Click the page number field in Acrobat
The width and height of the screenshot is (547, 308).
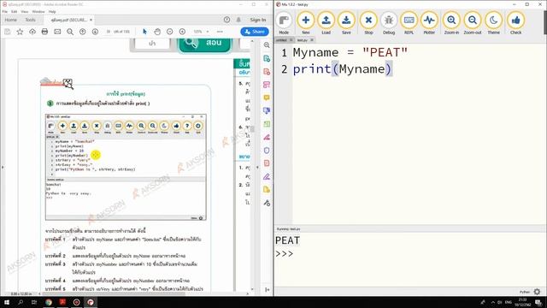109,32
